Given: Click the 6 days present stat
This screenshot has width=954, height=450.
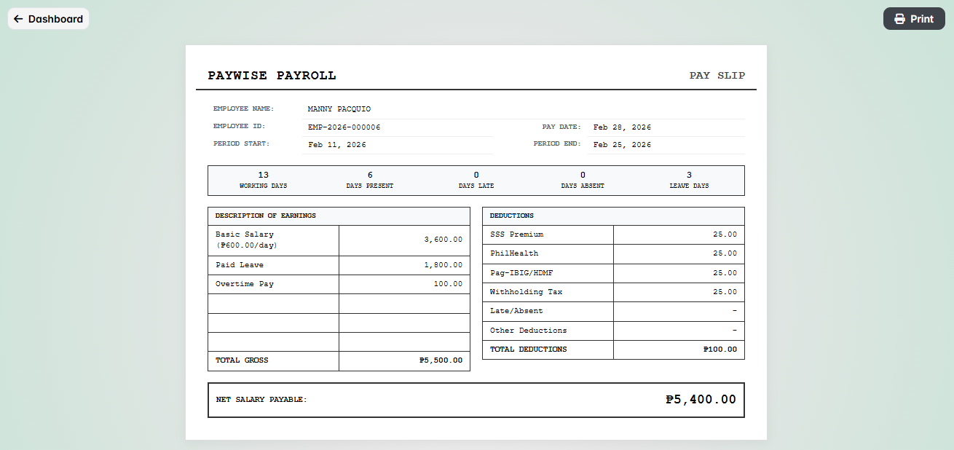Looking at the screenshot, I should click(369, 180).
